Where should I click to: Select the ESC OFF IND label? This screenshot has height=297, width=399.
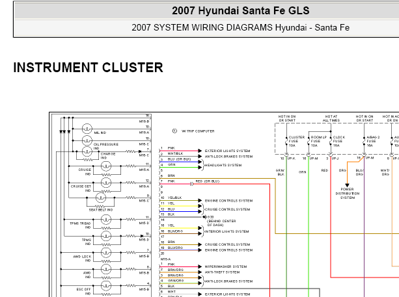pyautogui.click(x=83, y=291)
